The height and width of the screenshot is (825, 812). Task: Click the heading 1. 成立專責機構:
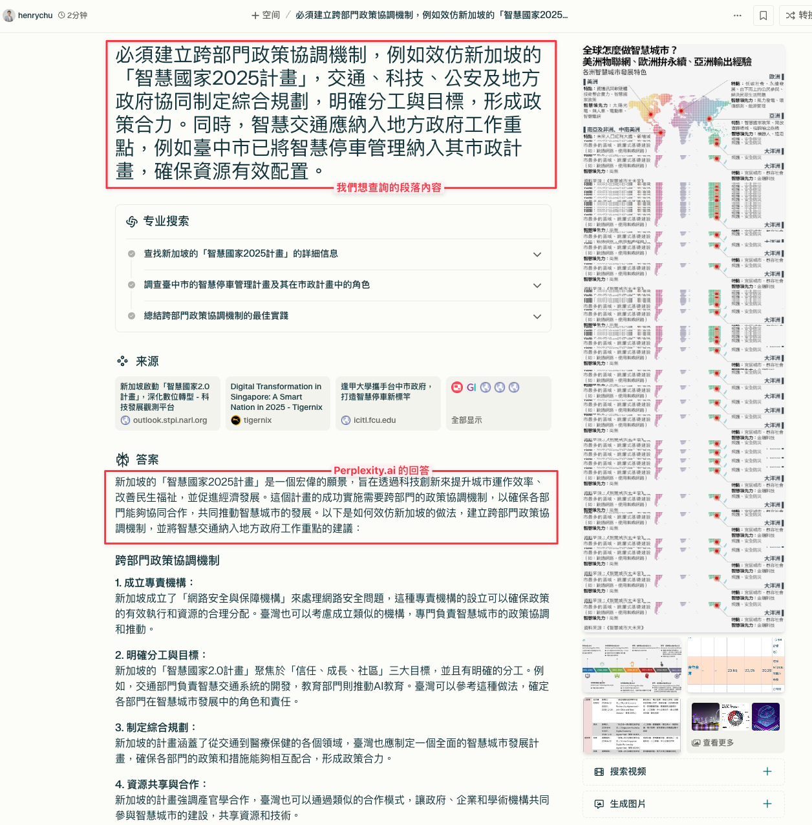pyautogui.click(x=155, y=583)
